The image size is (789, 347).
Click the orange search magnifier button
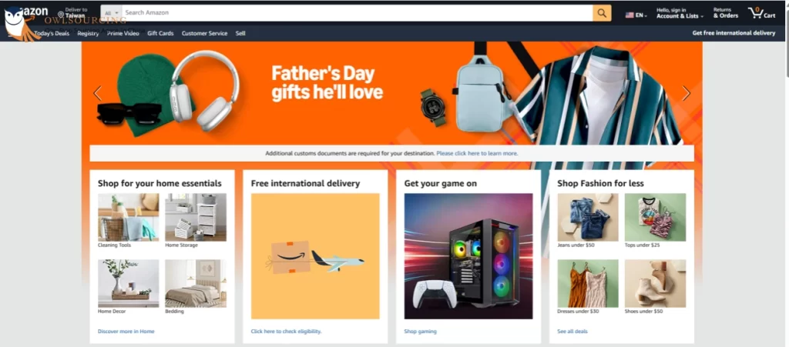coord(602,13)
